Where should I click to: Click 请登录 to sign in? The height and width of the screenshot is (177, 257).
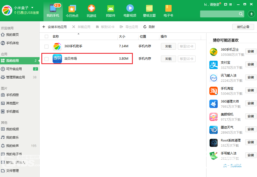click(x=214, y=5)
